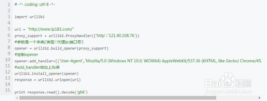Click the 'import urllib2' line
267x101 pixels.
[29, 17]
